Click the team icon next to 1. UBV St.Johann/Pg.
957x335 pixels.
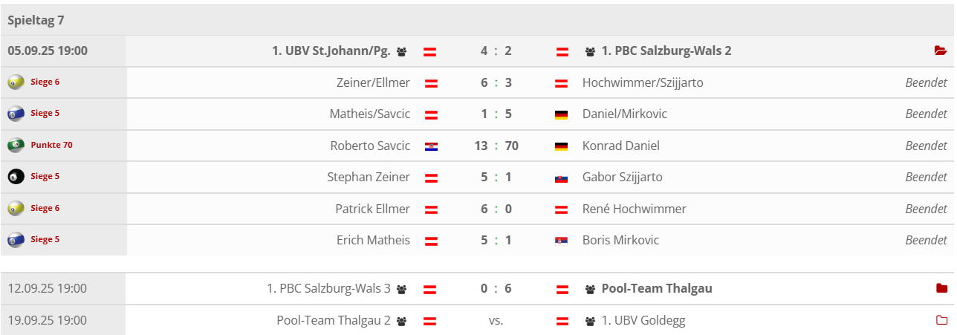pos(402,52)
